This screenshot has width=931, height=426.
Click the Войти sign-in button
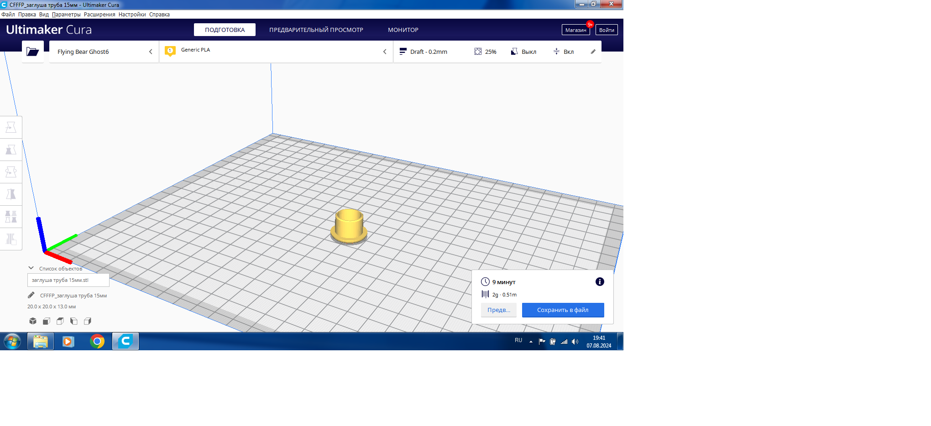pos(607,30)
